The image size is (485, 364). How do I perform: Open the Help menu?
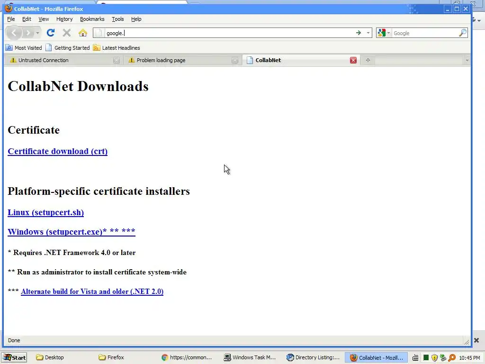tap(136, 19)
